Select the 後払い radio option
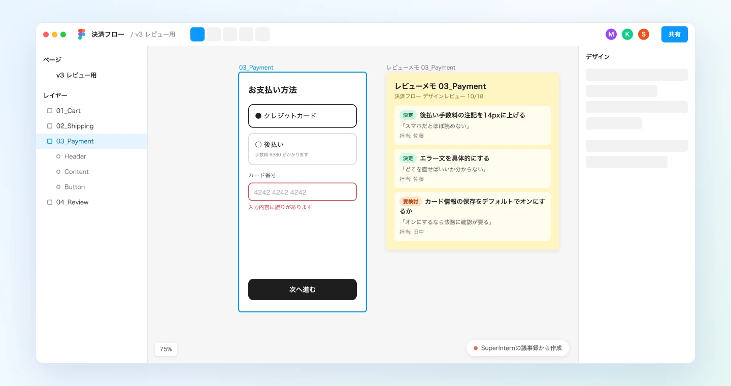The height and width of the screenshot is (386, 731). pos(303,149)
